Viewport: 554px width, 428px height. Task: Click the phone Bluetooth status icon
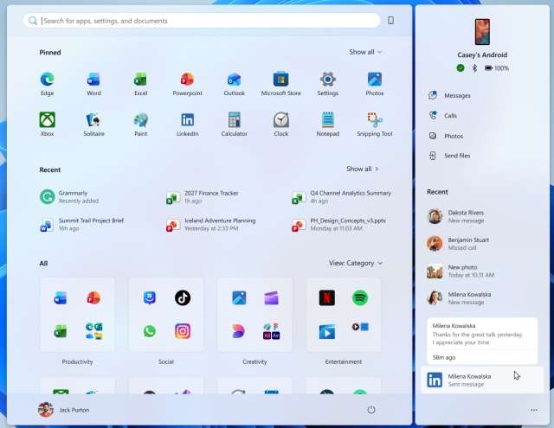point(474,67)
